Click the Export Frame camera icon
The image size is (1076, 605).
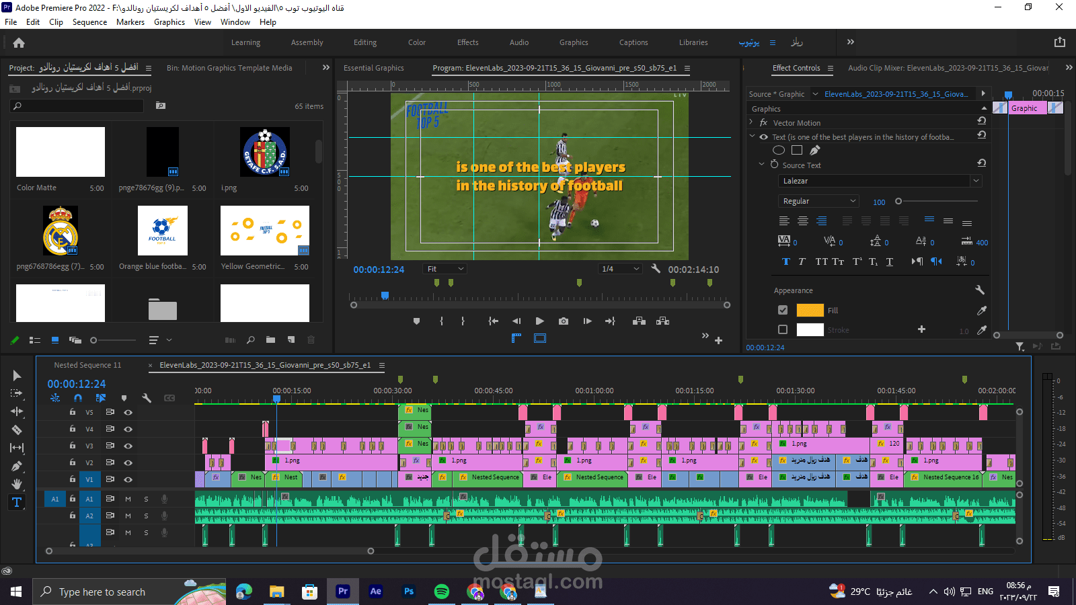pyautogui.click(x=564, y=321)
